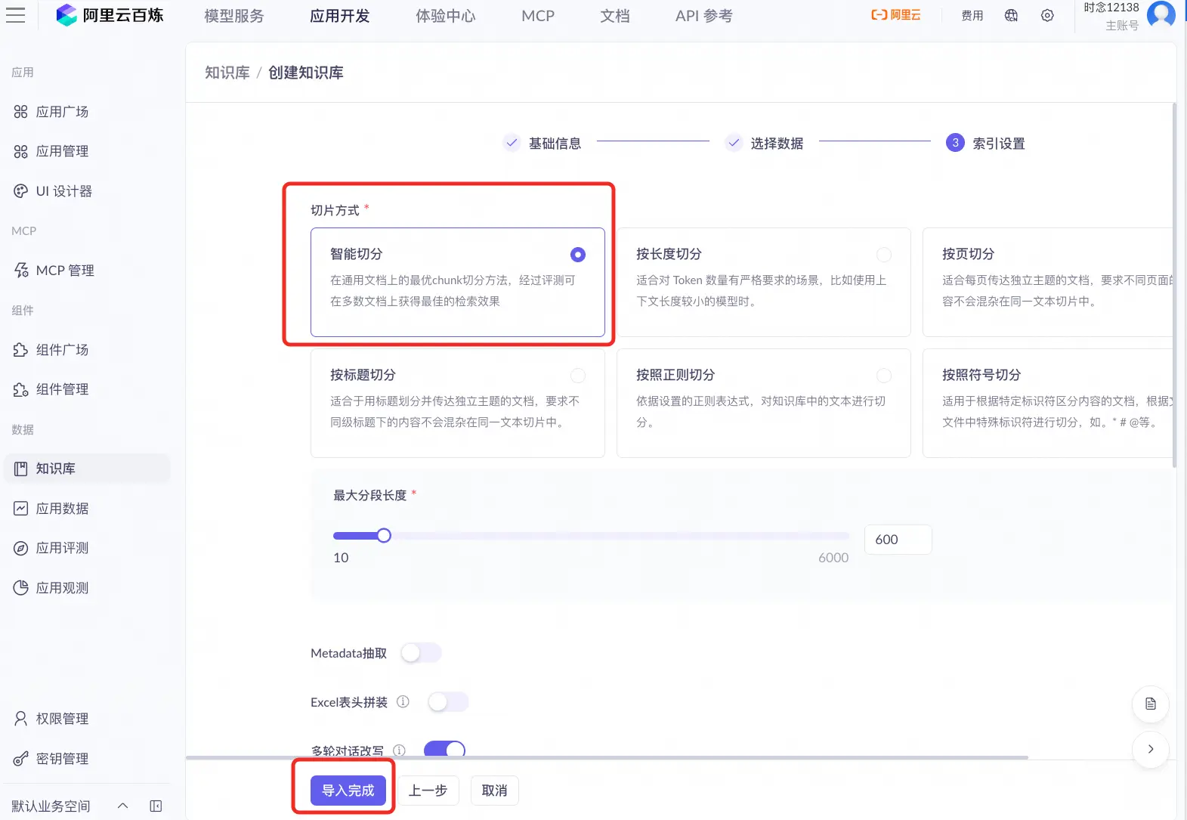Open the 文档 top menu
This screenshot has height=820, width=1187.
(615, 16)
